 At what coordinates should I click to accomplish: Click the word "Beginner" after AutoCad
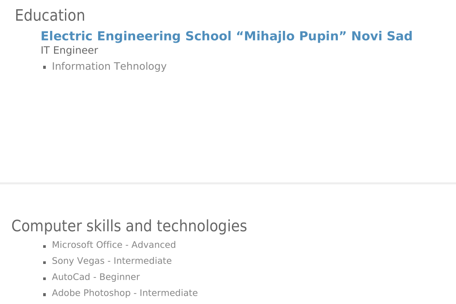[x=119, y=277]
